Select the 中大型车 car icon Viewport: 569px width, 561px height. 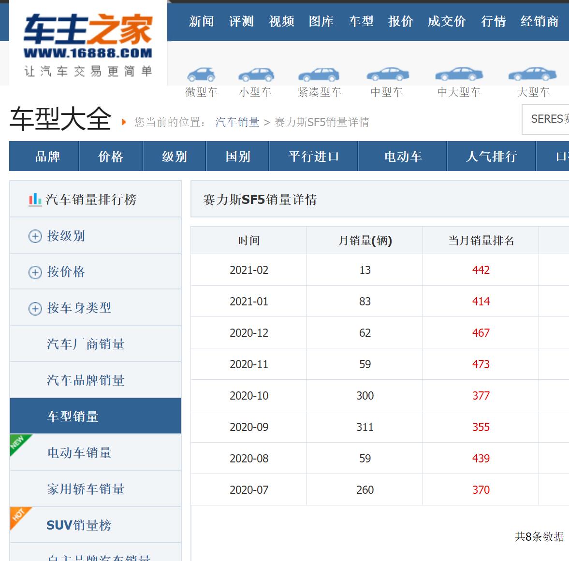point(459,74)
